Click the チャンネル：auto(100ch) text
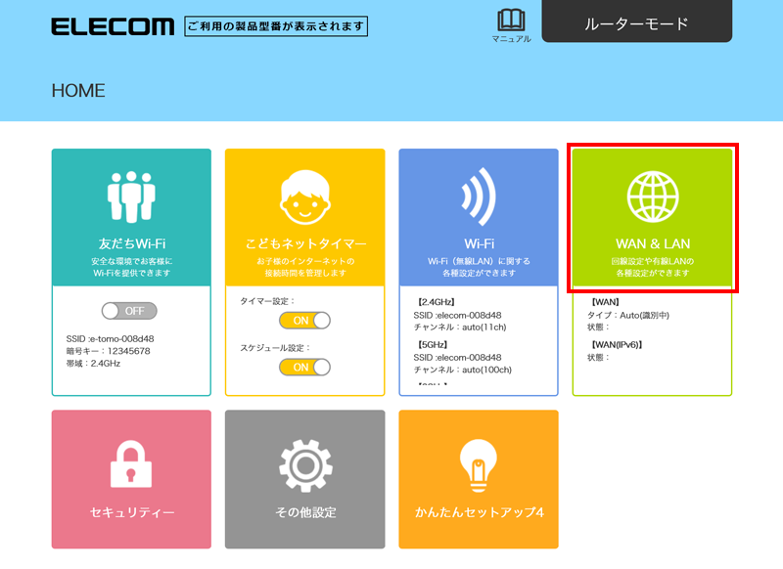783x569 pixels. pyautogui.click(x=462, y=370)
